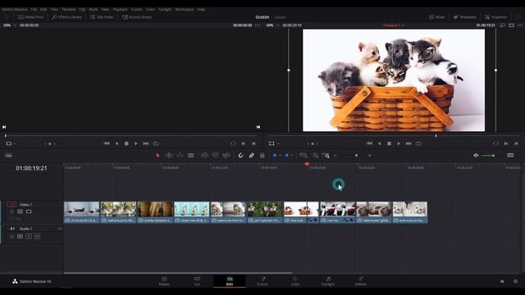Click the Replace Clip icon
Image resolution: width=525 pixels, height=295 pixels.
pos(226,155)
